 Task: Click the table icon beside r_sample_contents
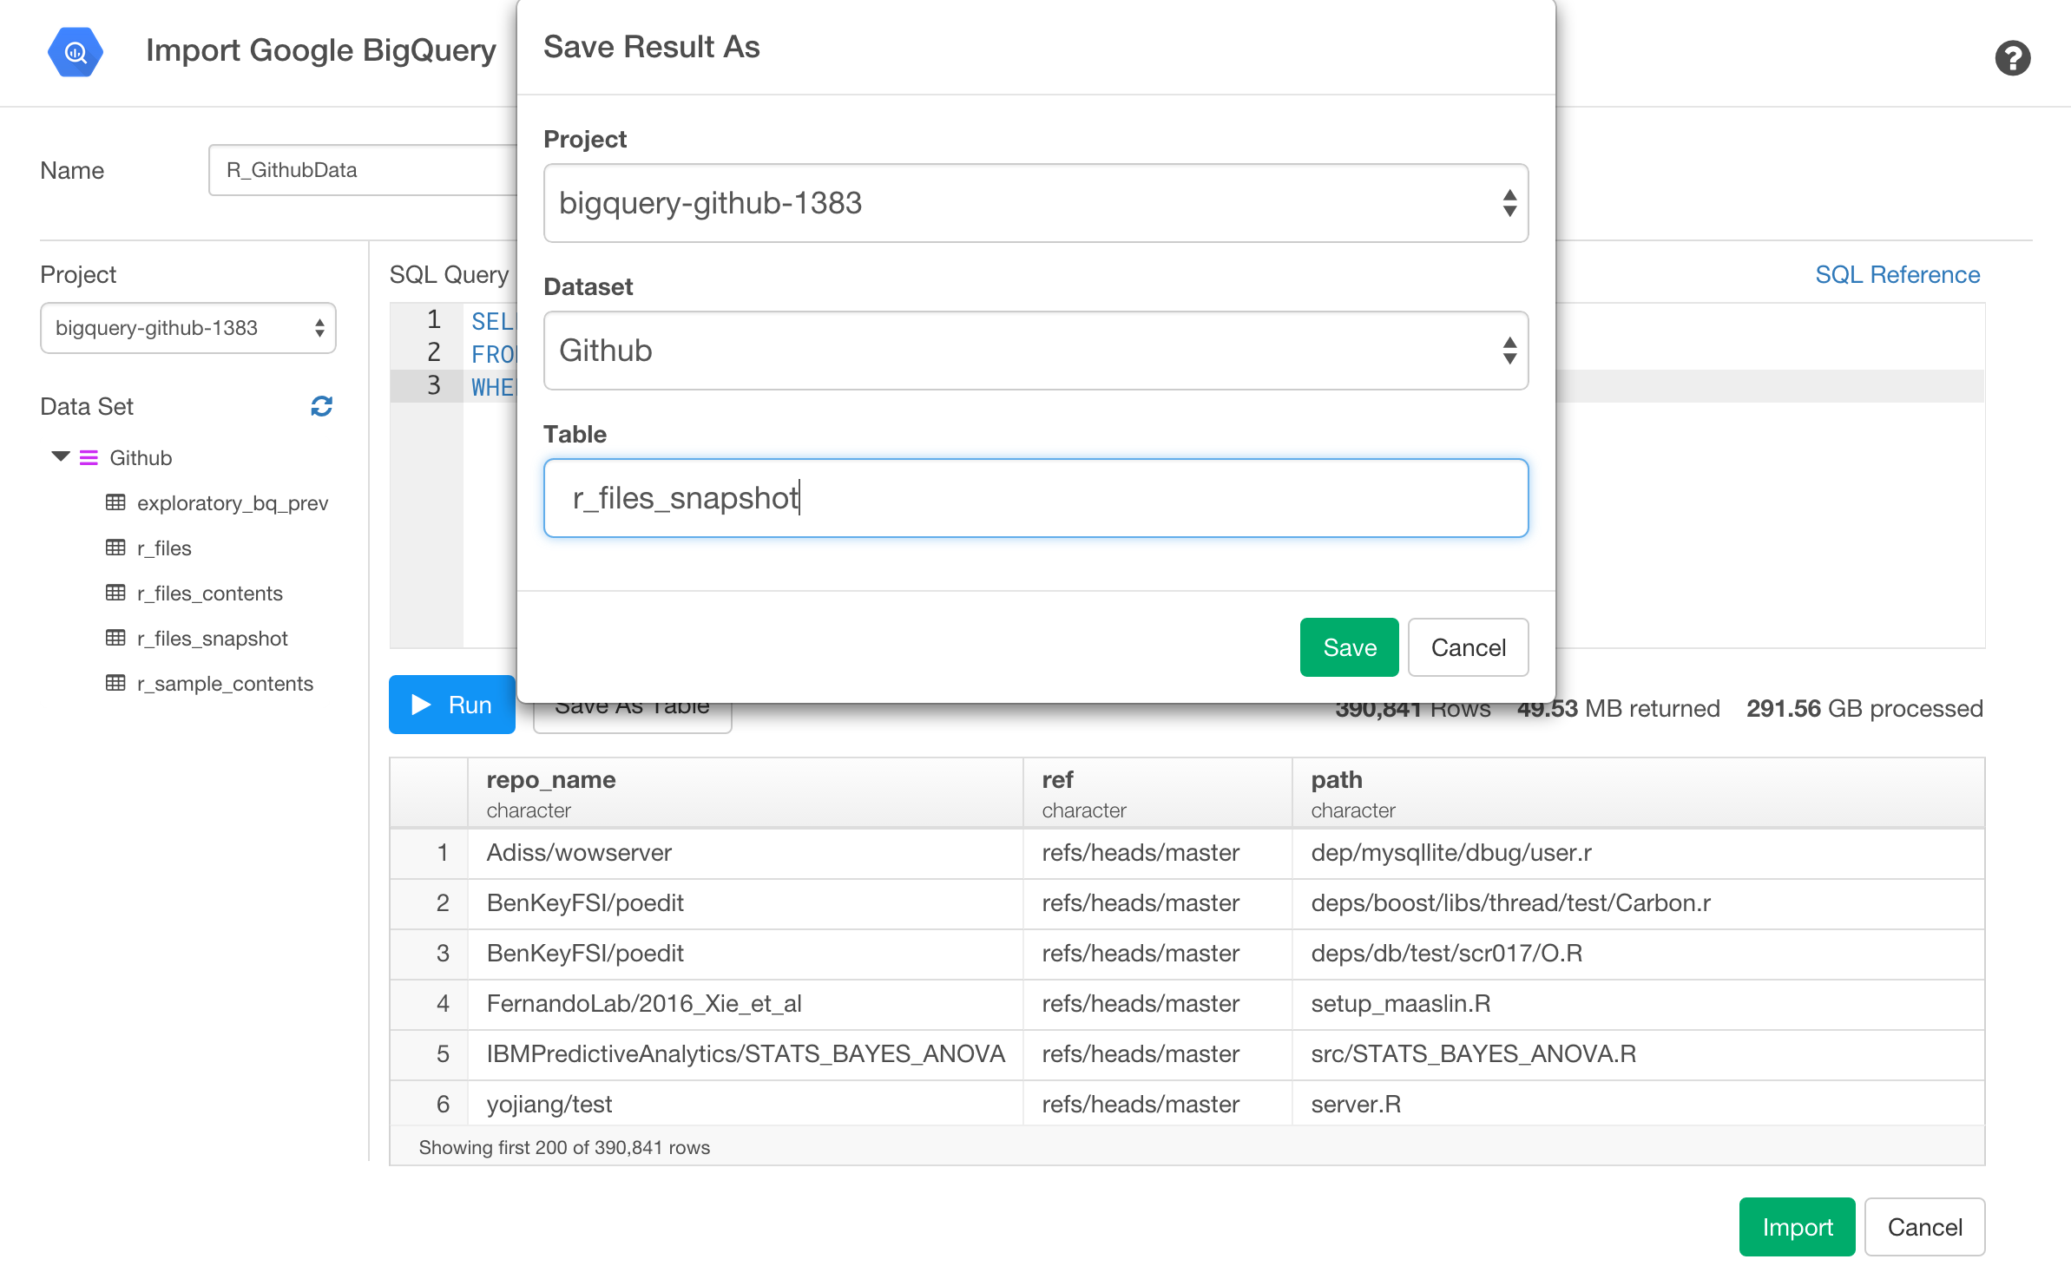(116, 683)
